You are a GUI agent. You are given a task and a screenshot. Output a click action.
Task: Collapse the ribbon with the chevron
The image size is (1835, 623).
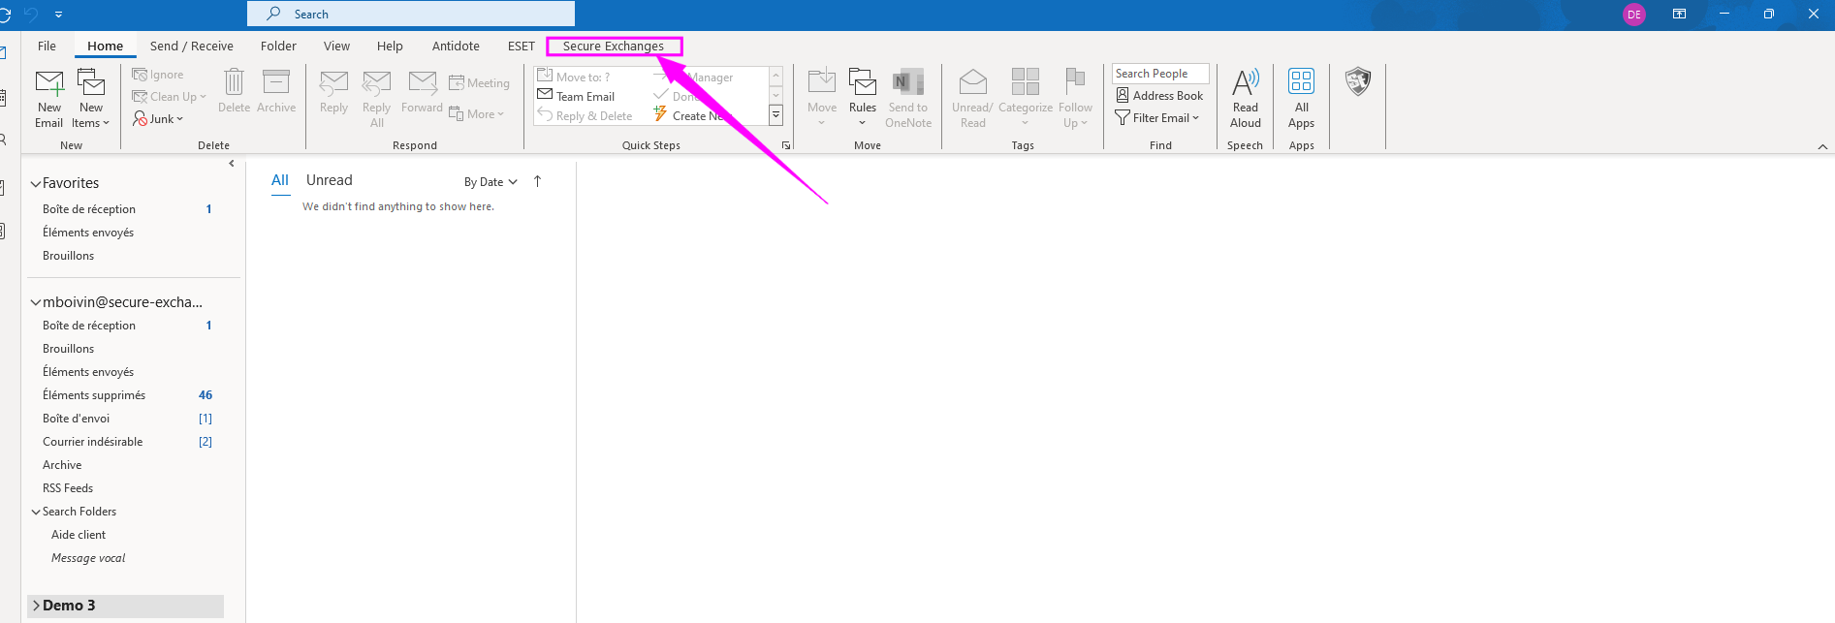pyautogui.click(x=1822, y=146)
